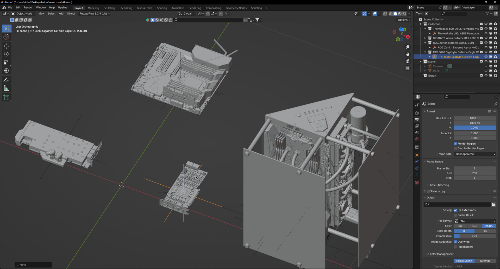Screen dimensions: 500x269
Task: Select the Move tool in the toolbar
Action: tap(6, 46)
